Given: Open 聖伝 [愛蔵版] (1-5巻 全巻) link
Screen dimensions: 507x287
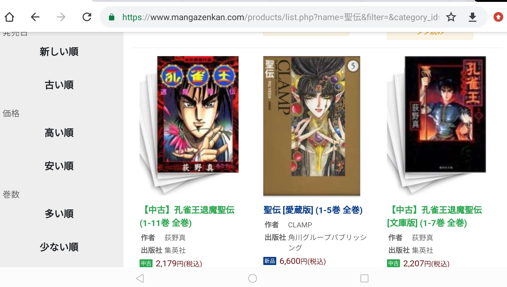Looking at the screenshot, I should 313,210.
